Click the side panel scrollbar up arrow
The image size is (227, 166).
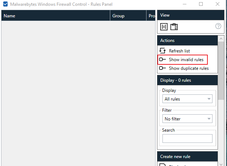(x=221, y=39)
